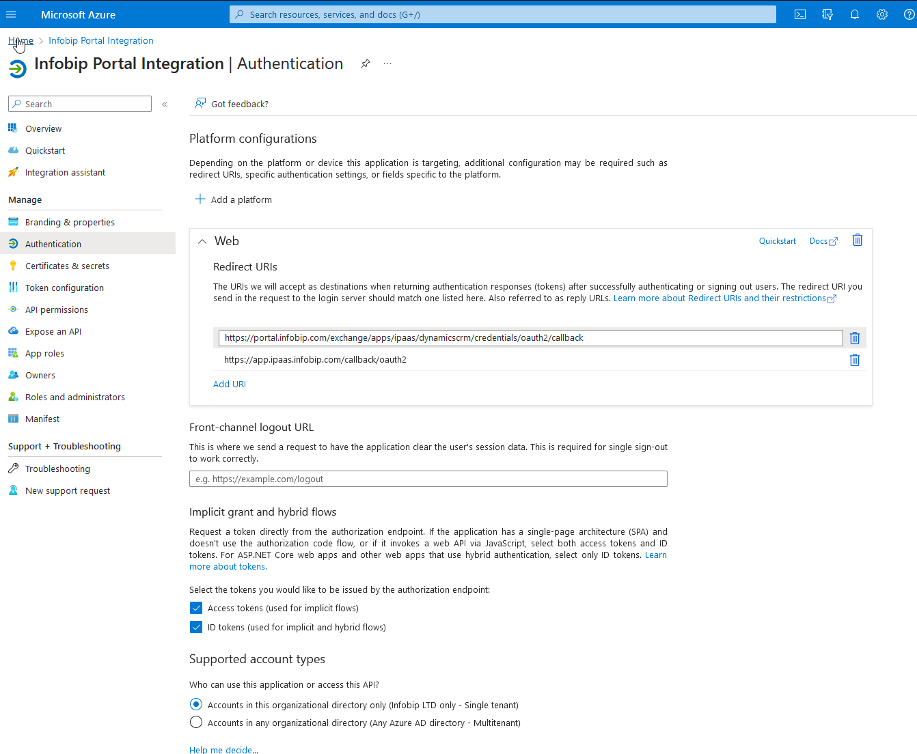Open the more options ellipsis menu
Screen dimensions: 917x754
(x=387, y=64)
